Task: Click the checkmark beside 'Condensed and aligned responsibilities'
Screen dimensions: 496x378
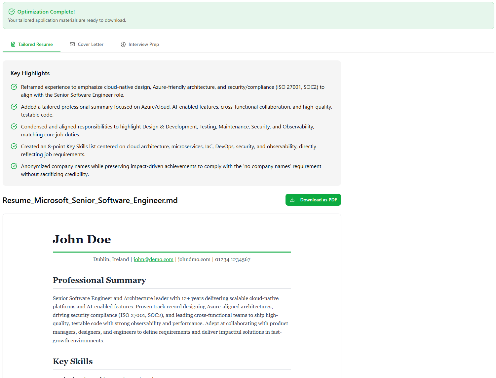Action: [x=14, y=126]
